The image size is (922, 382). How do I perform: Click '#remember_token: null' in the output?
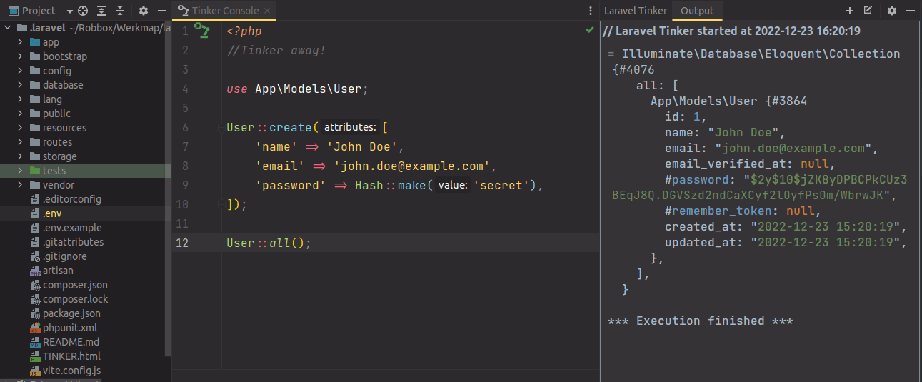tap(742, 211)
